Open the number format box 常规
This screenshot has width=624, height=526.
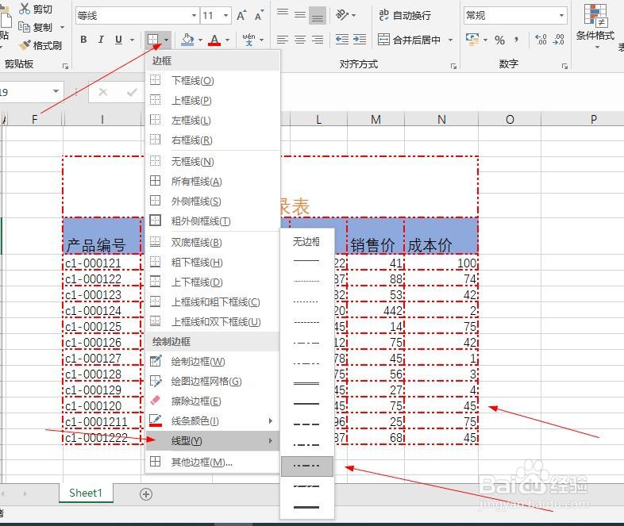[x=515, y=16]
